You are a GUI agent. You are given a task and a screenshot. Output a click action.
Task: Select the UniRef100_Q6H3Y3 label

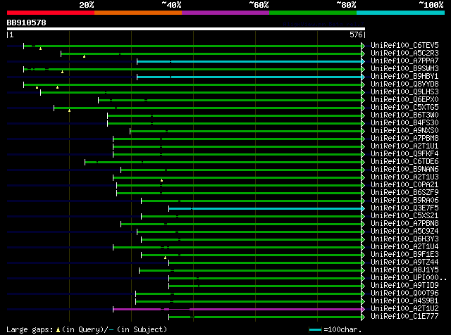pyautogui.click(x=404, y=239)
